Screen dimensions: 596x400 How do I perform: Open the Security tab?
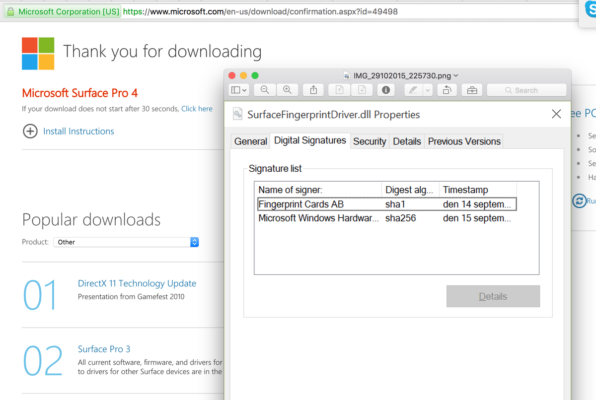[x=370, y=141]
